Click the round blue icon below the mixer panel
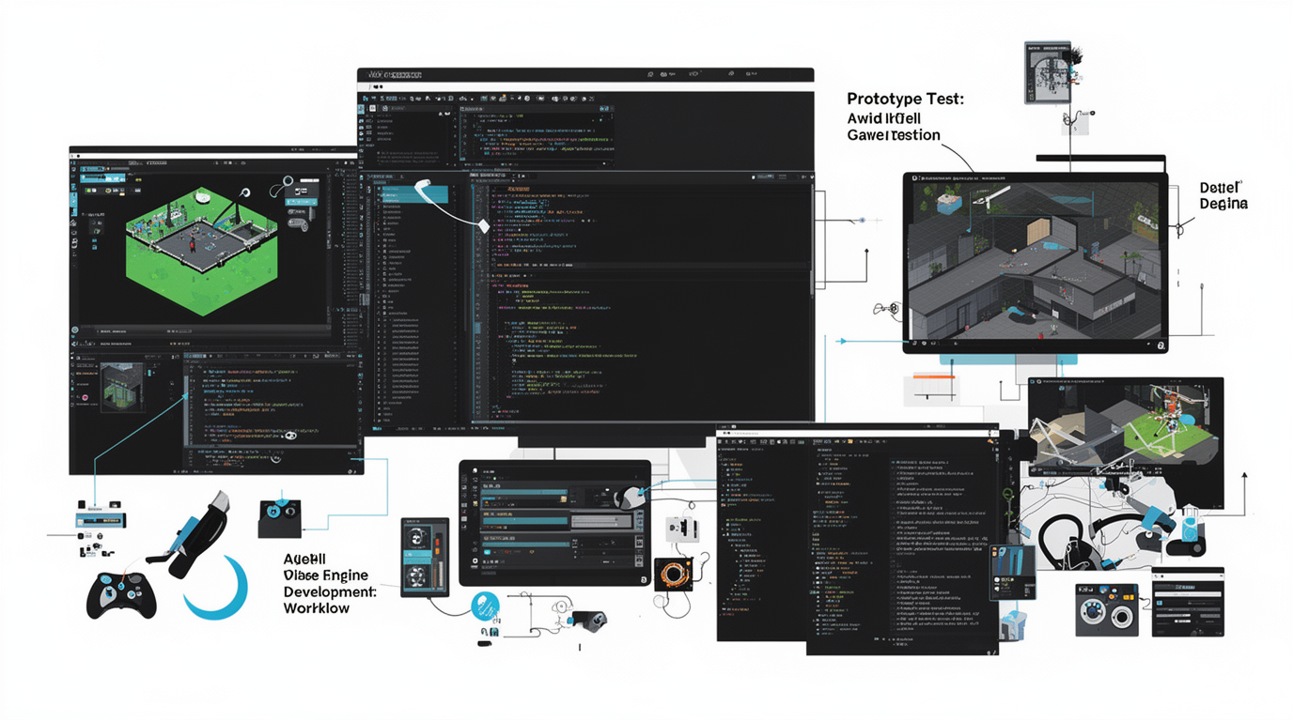 click(x=485, y=606)
